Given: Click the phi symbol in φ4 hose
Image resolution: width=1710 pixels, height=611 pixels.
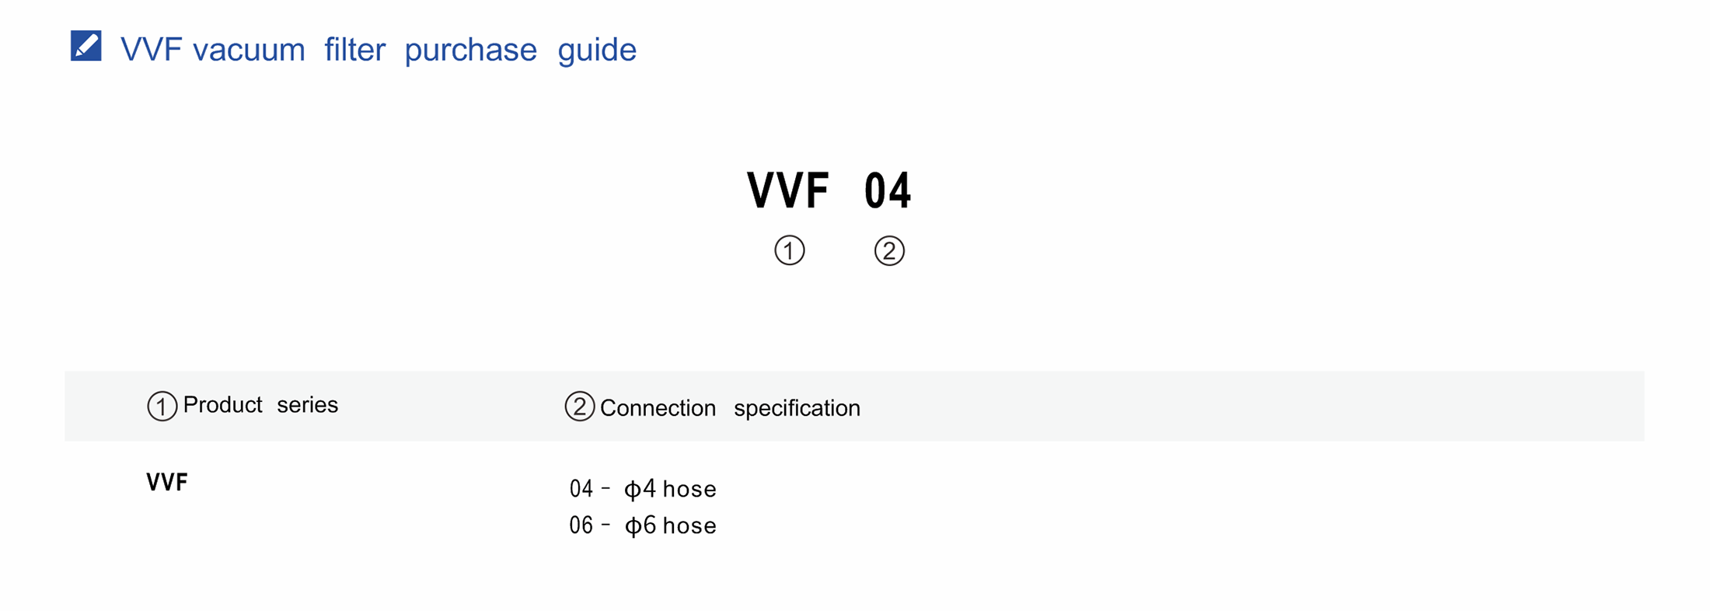Looking at the screenshot, I should click(x=633, y=490).
